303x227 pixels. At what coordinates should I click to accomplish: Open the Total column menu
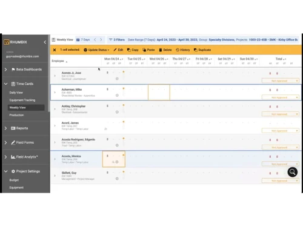coord(284,59)
